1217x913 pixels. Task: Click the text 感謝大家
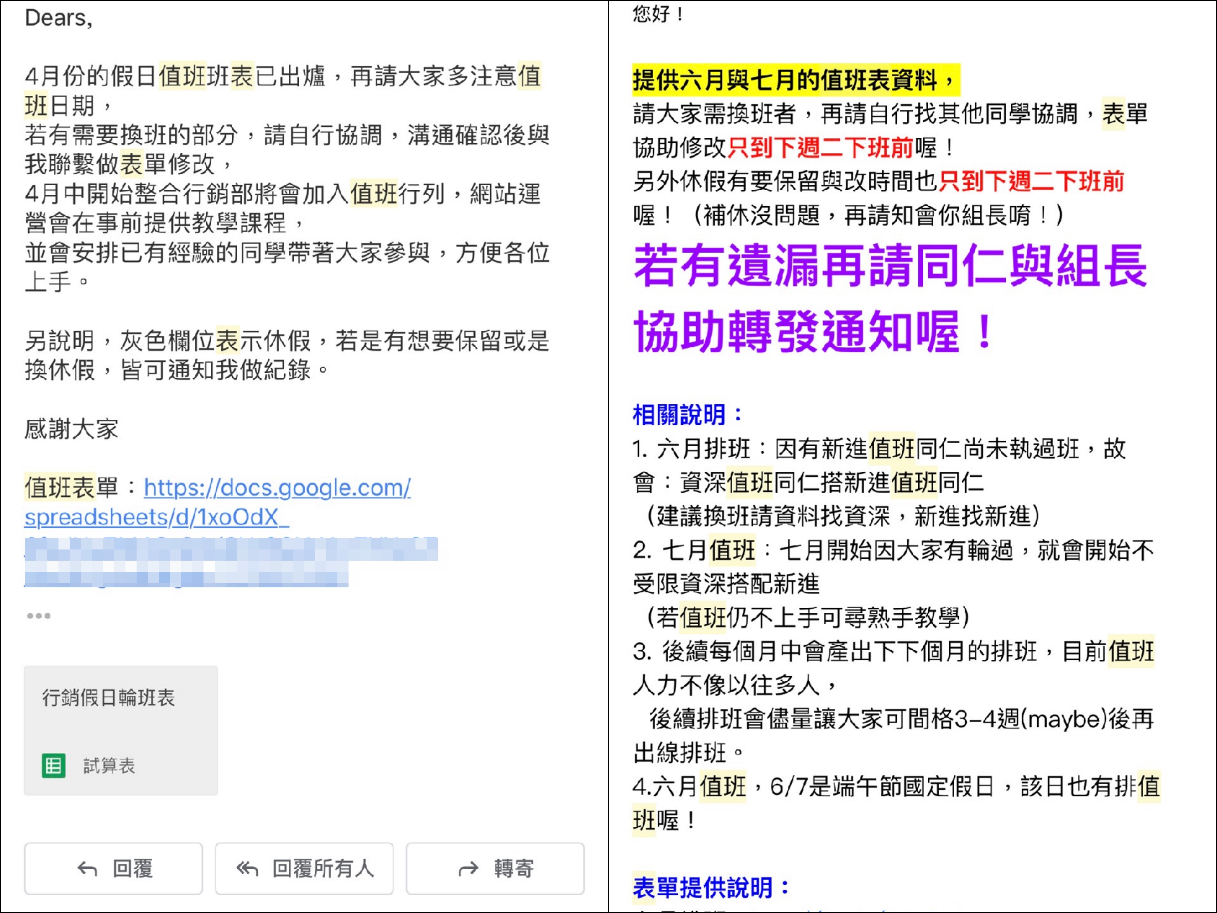click(x=72, y=429)
